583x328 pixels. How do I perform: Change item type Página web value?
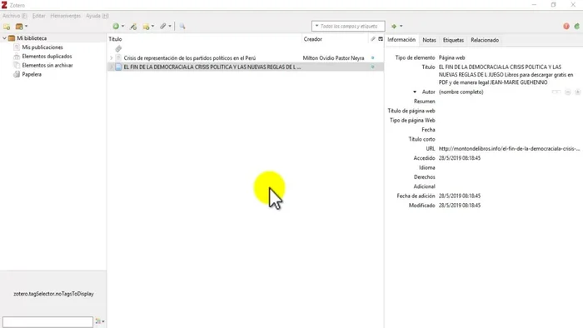point(451,57)
